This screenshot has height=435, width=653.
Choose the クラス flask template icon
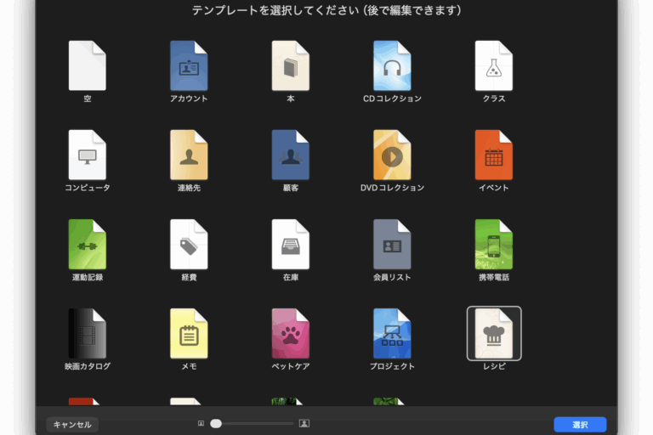[x=493, y=66]
